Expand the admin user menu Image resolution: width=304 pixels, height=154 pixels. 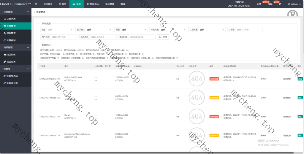(294, 4)
